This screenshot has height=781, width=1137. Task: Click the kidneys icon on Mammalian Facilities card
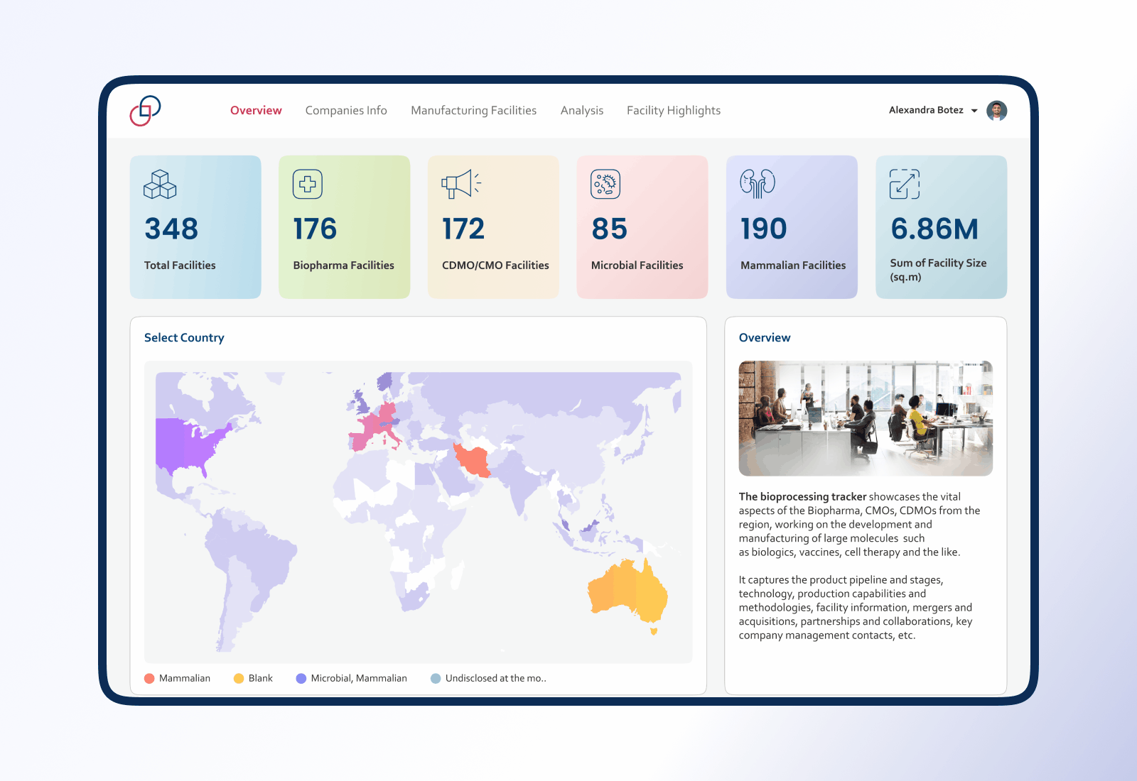click(x=758, y=184)
